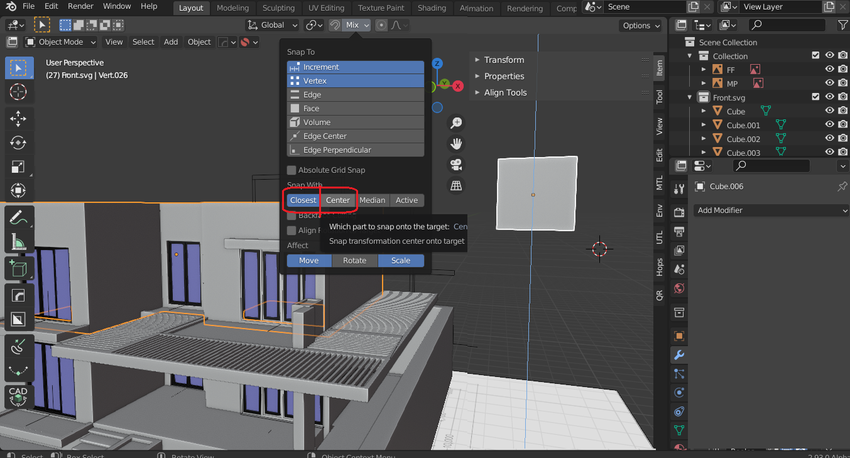850x458 pixels.
Task: Select the Transform tool
Action: click(x=18, y=190)
